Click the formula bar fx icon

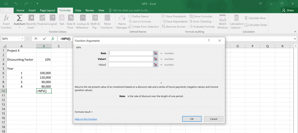pos(53,39)
